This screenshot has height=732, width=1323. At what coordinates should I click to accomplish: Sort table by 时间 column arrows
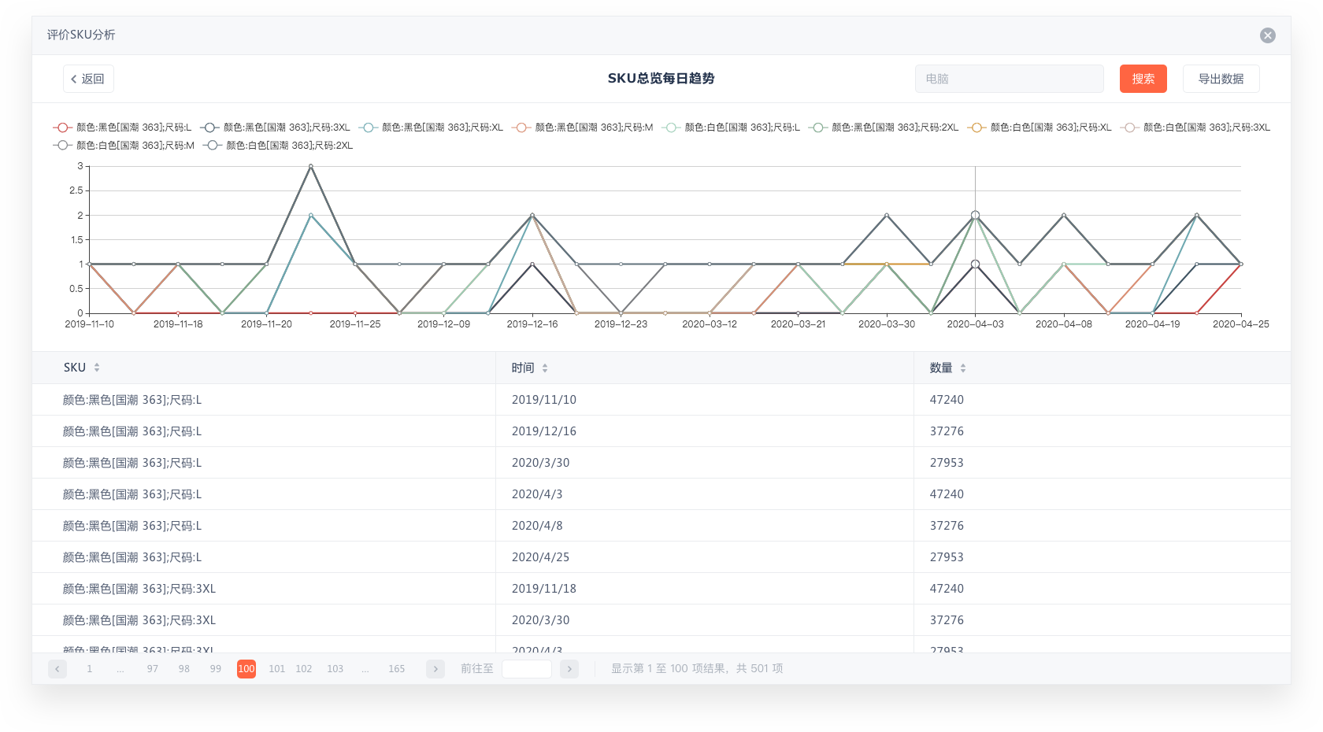(545, 368)
